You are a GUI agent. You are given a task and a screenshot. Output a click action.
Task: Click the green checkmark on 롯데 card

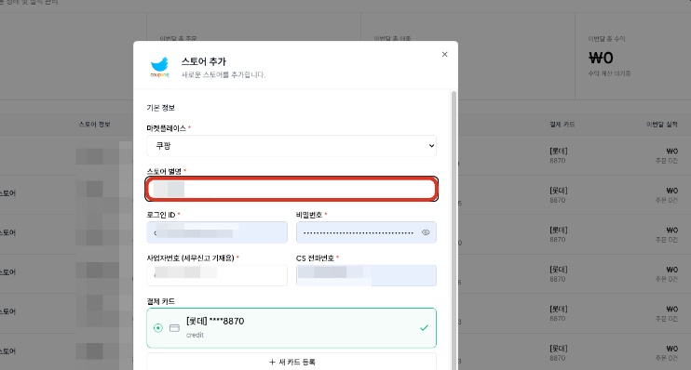pyautogui.click(x=424, y=328)
